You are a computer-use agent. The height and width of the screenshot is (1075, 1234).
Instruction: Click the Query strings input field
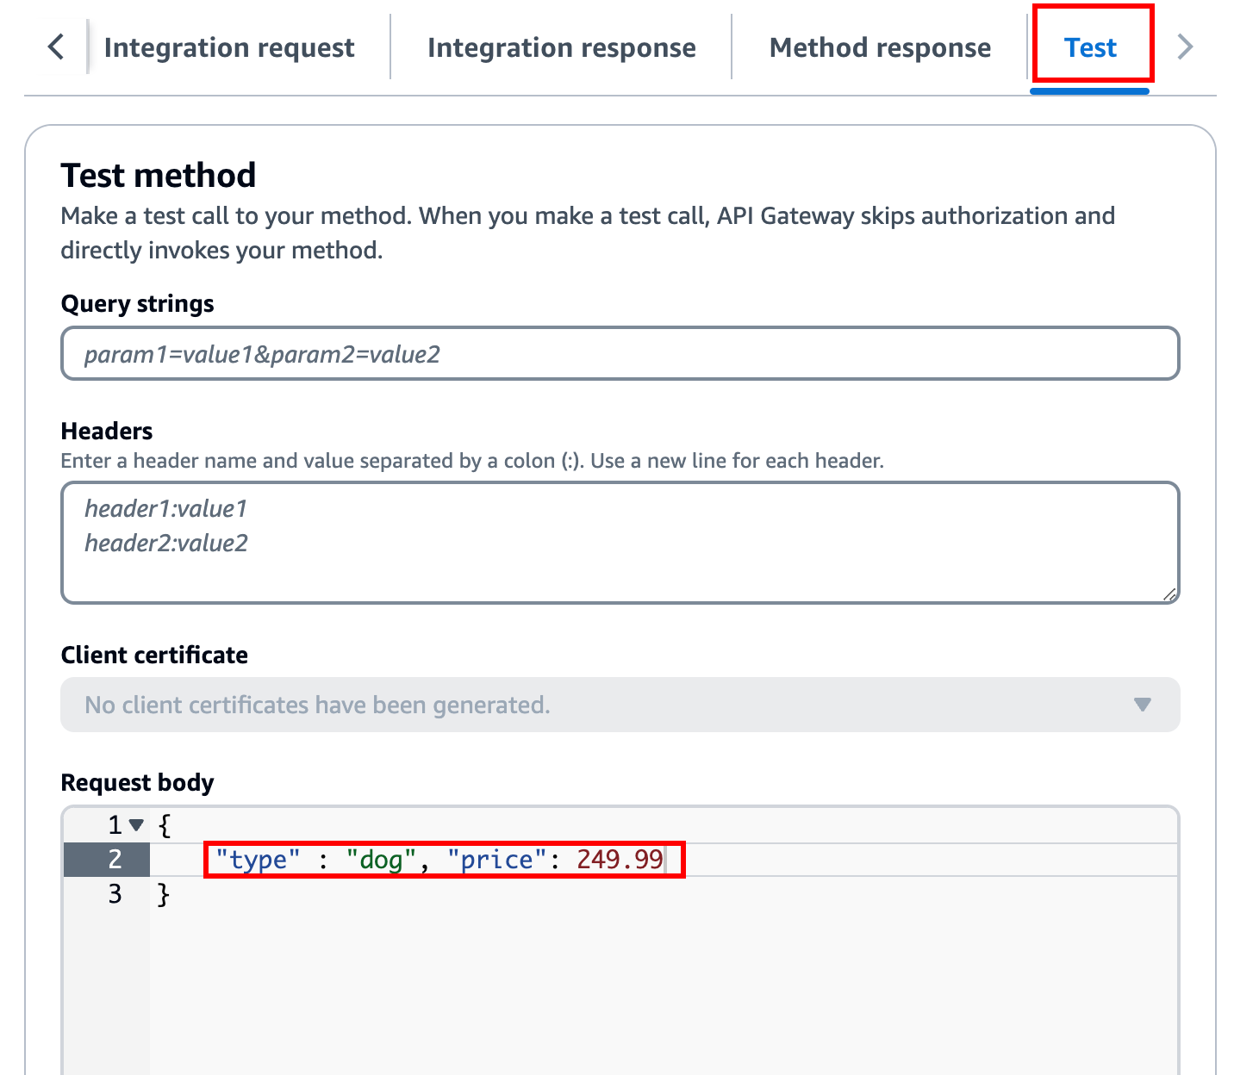click(619, 353)
